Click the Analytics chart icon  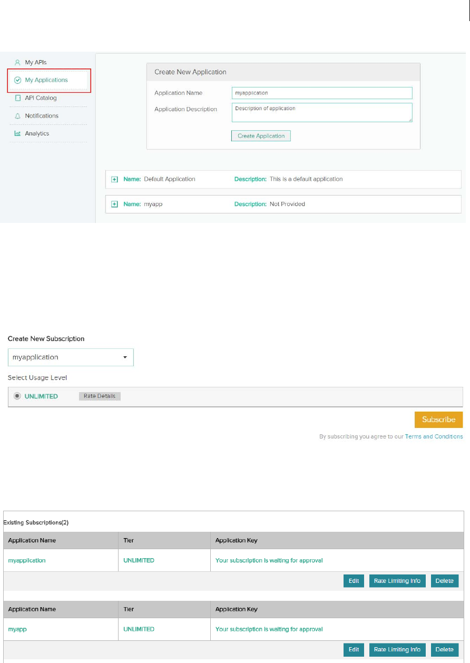17,134
